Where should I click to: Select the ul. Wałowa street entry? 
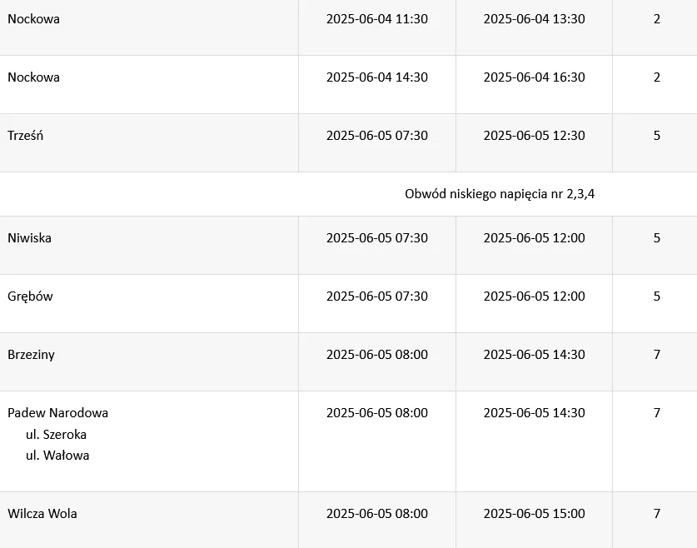click(x=57, y=456)
